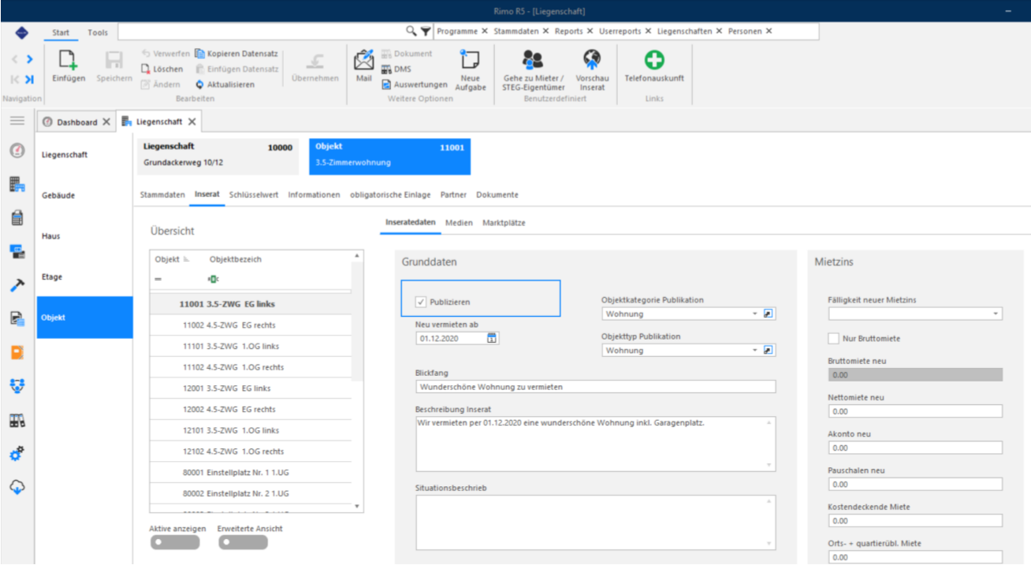The height and width of the screenshot is (565, 1031).
Task: Open Telefonauskunft link icon
Action: pyautogui.click(x=654, y=60)
